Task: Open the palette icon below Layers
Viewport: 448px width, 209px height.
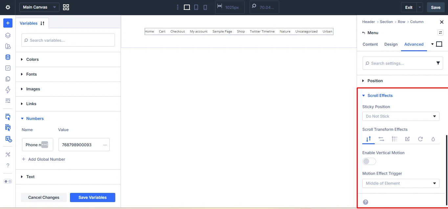Action: tap(8, 46)
